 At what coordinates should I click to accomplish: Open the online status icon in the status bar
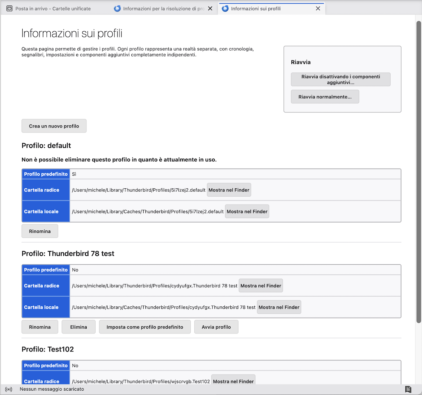point(9,389)
